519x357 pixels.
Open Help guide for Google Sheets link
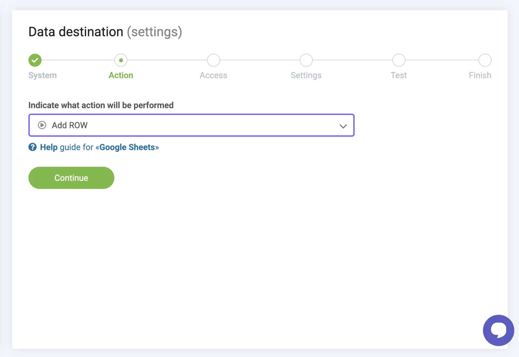click(x=99, y=147)
